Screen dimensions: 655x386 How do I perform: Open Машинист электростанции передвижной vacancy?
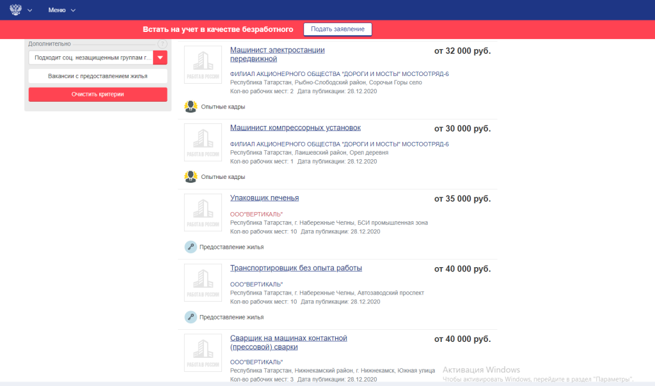(277, 54)
